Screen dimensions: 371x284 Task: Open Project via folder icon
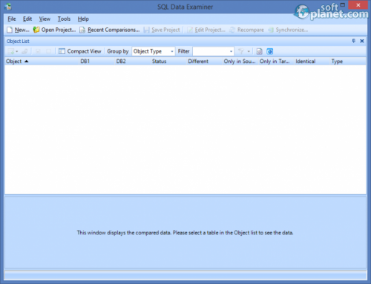coord(36,30)
